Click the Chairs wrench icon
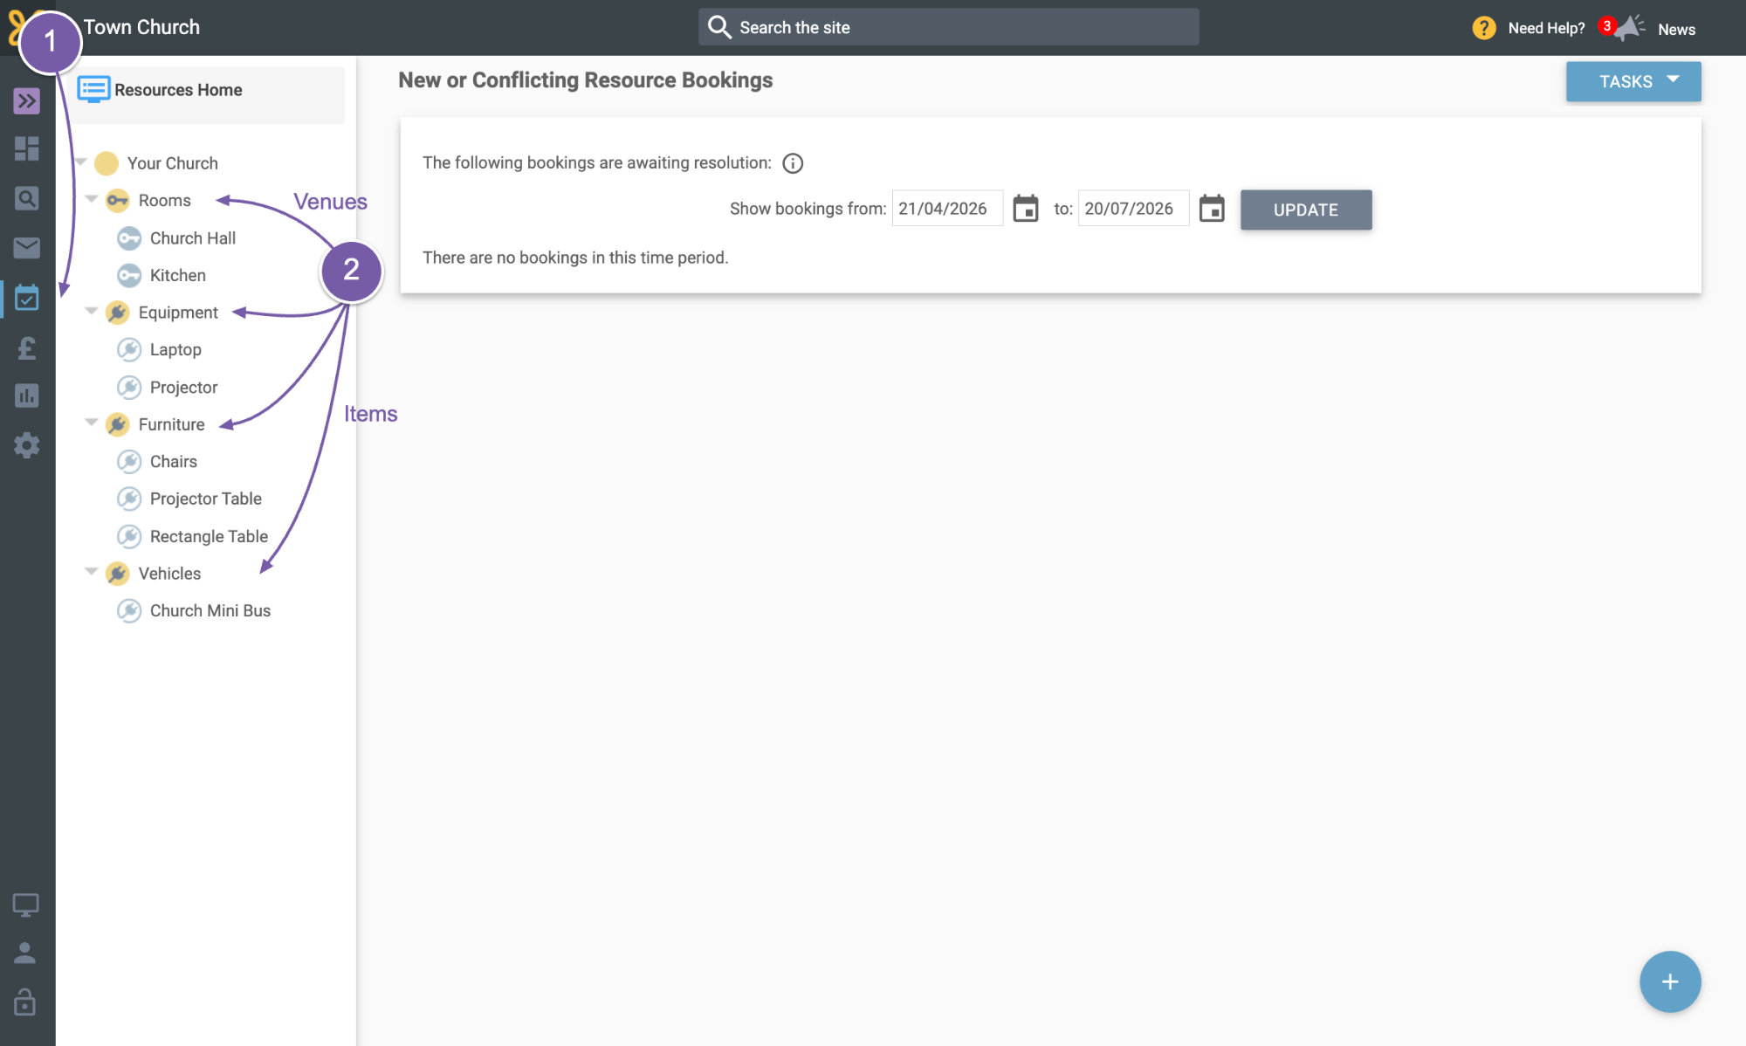 129,461
